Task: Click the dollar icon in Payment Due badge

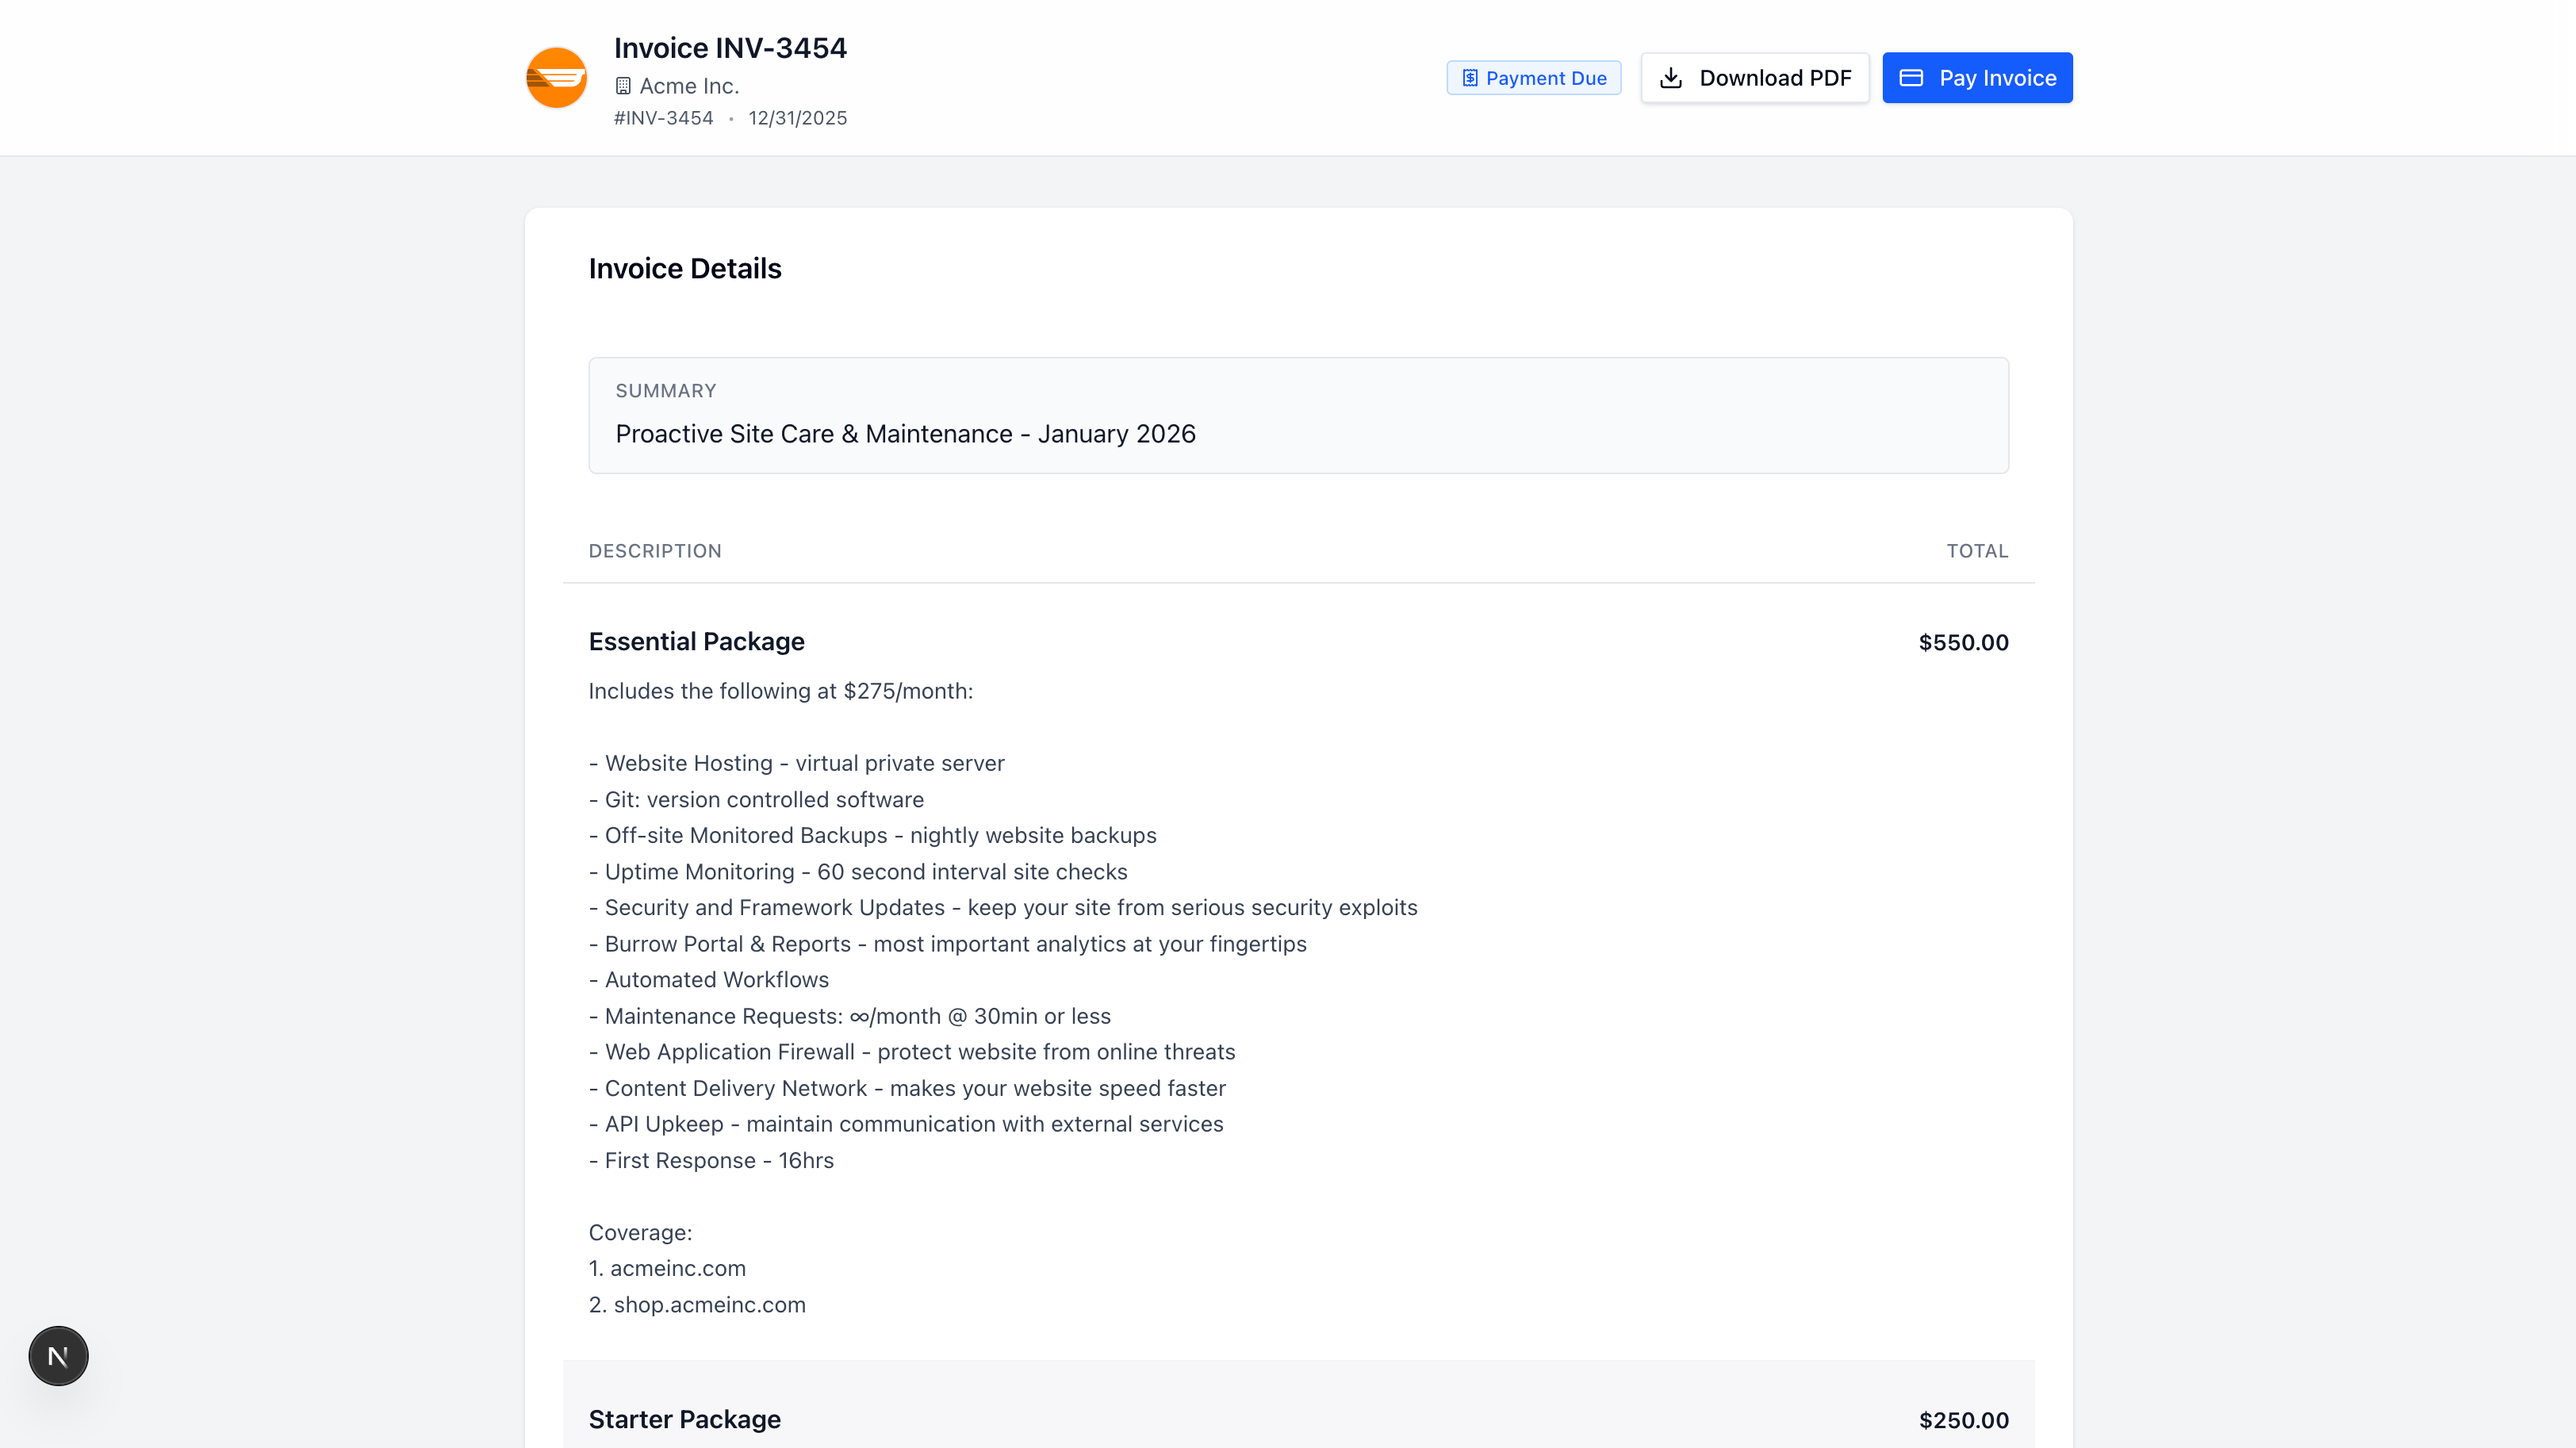Action: pos(1470,78)
